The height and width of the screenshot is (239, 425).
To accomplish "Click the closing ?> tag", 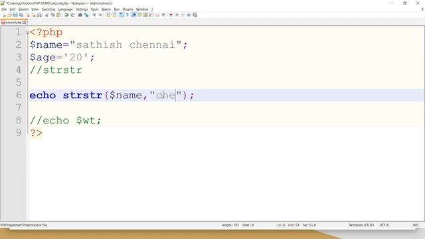I will 36,133.
